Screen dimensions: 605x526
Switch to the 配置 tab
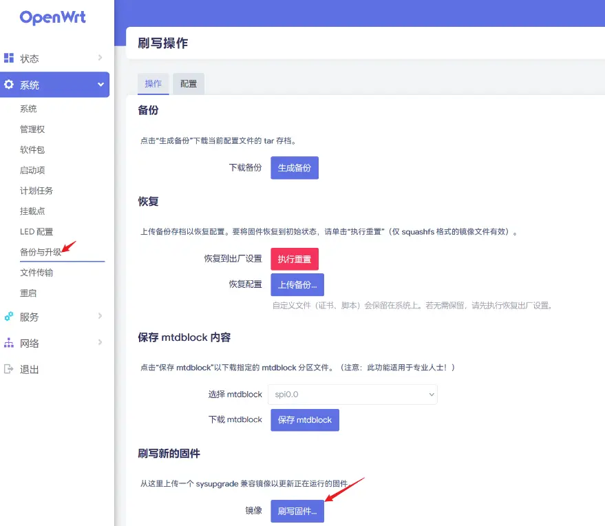(x=189, y=84)
